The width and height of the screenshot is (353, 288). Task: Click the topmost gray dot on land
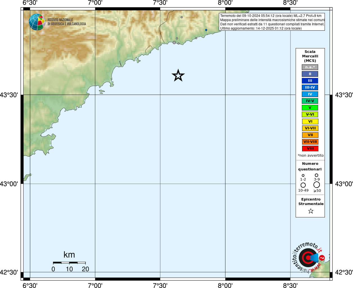[182, 17]
